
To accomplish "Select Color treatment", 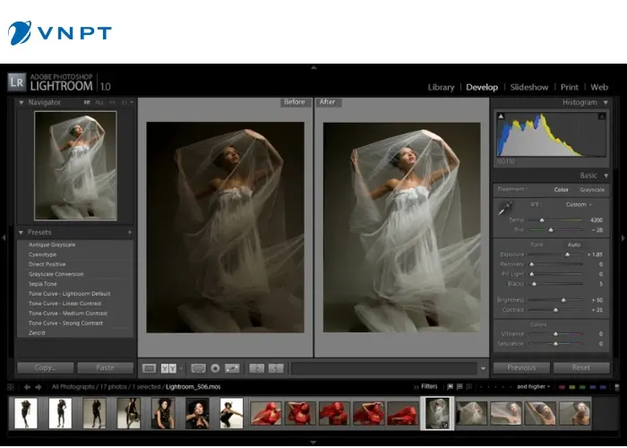I will click(561, 190).
